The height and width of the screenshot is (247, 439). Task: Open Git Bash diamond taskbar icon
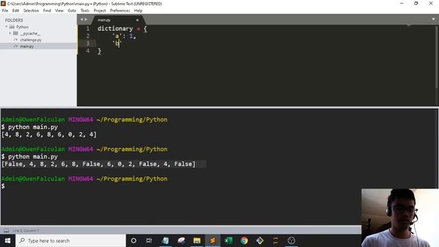[x=260, y=241]
